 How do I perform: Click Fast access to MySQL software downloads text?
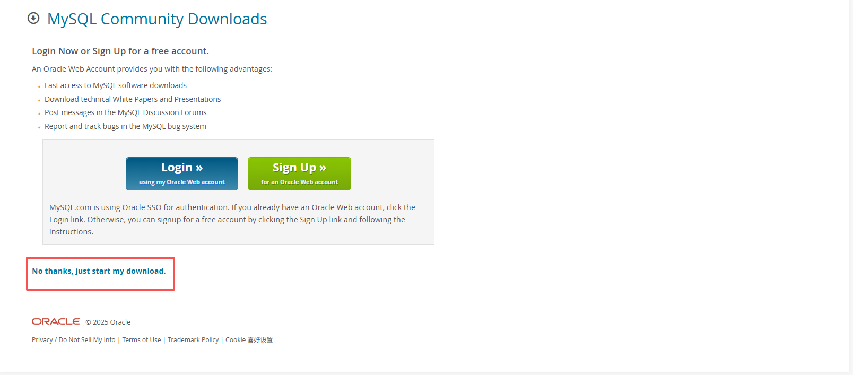(116, 85)
